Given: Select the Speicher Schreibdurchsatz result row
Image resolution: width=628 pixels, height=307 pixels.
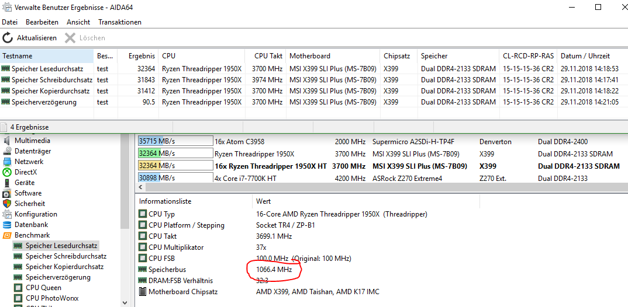Looking at the screenshot, I should coord(314,80).
